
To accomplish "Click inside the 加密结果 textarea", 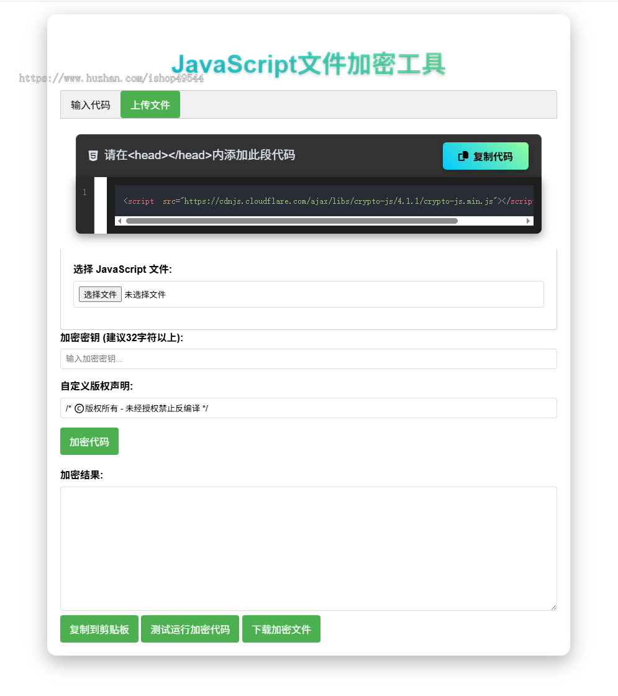I will click(x=308, y=549).
